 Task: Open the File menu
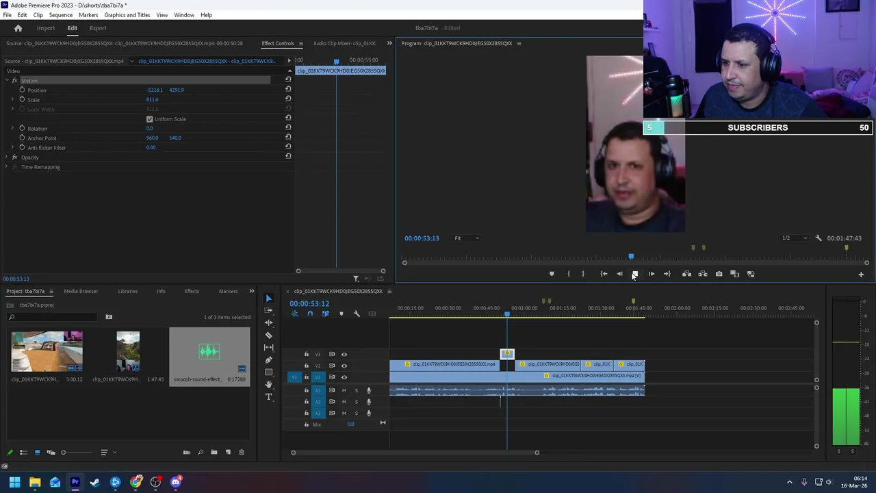(7, 14)
